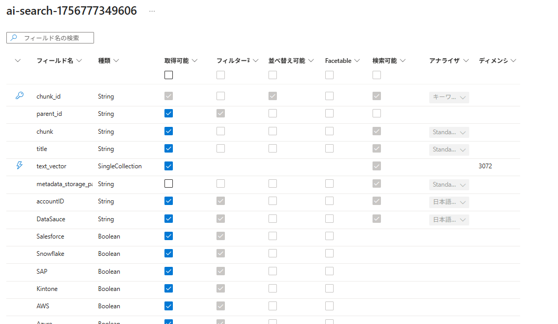Image resolution: width=558 pixels, height=324 pixels.
Task: Toggle the facetable checkbox for Kintone
Action: coord(329,288)
